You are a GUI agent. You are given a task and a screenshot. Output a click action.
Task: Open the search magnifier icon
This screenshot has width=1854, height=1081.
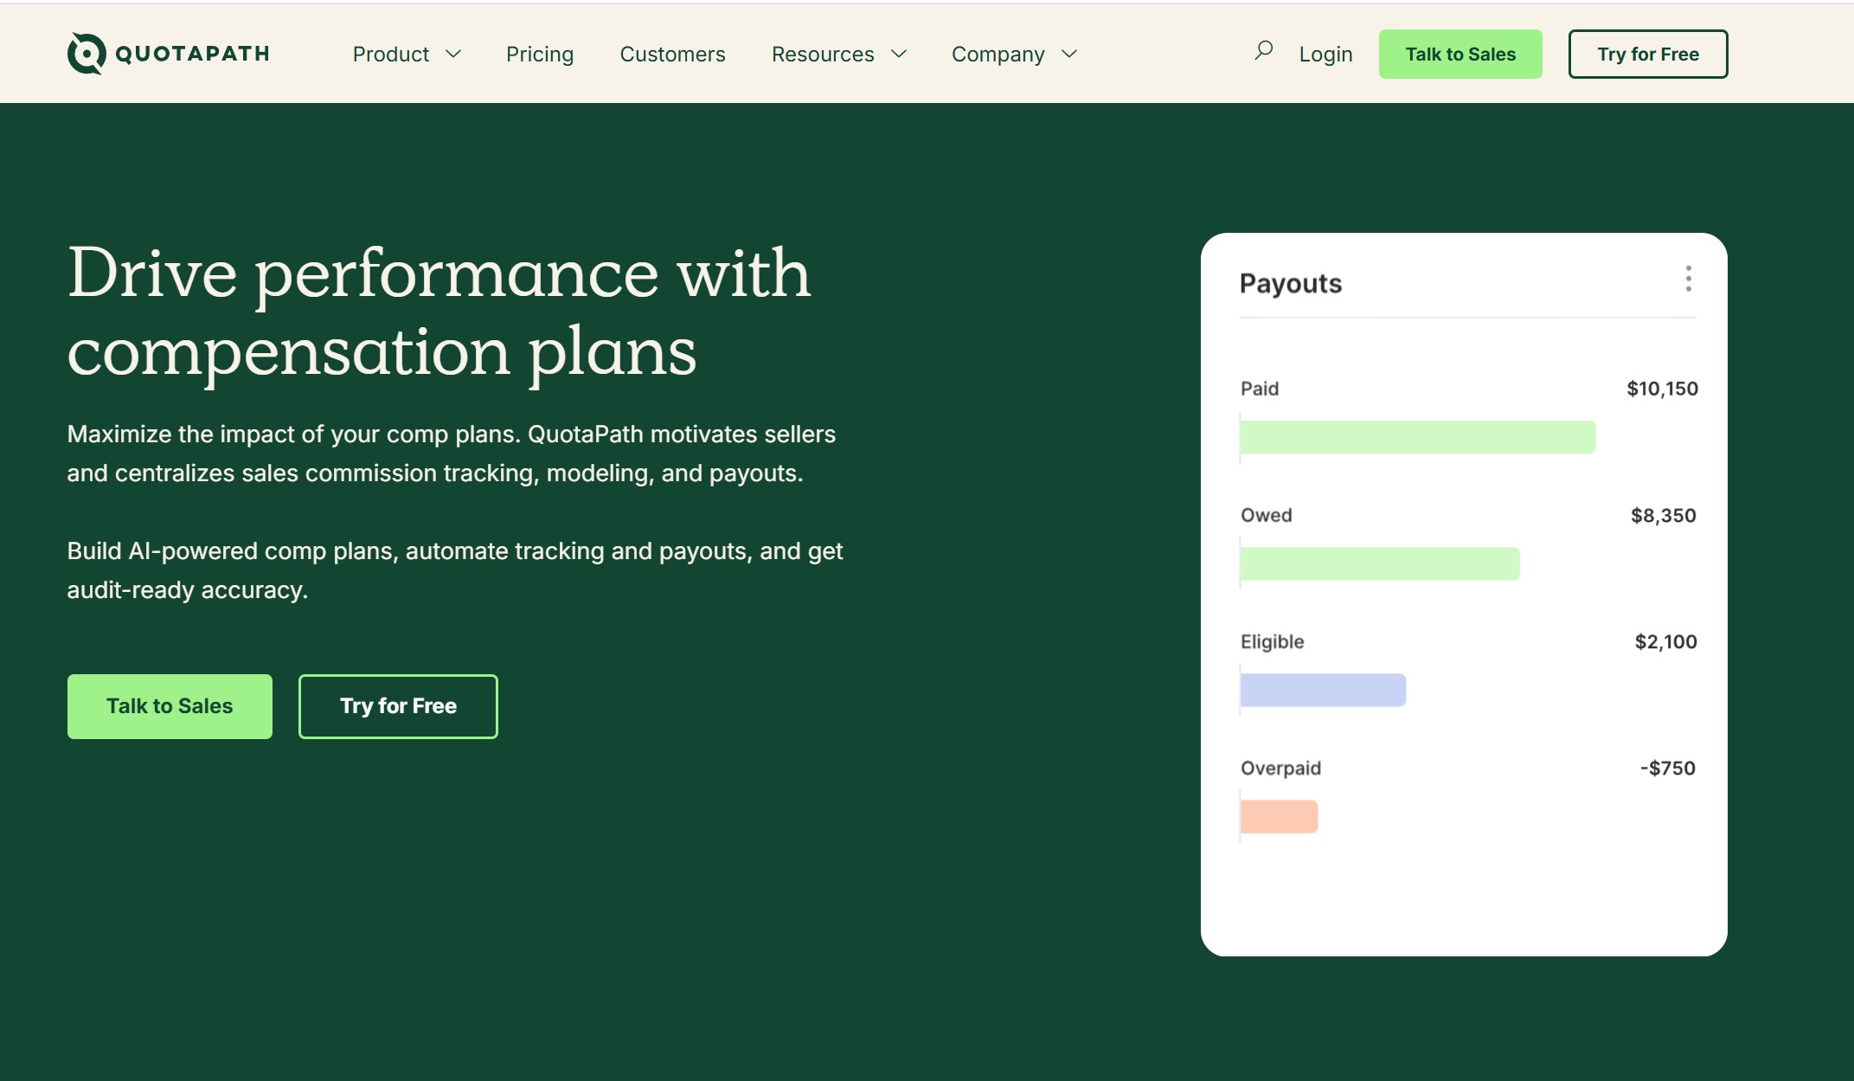[x=1263, y=51]
